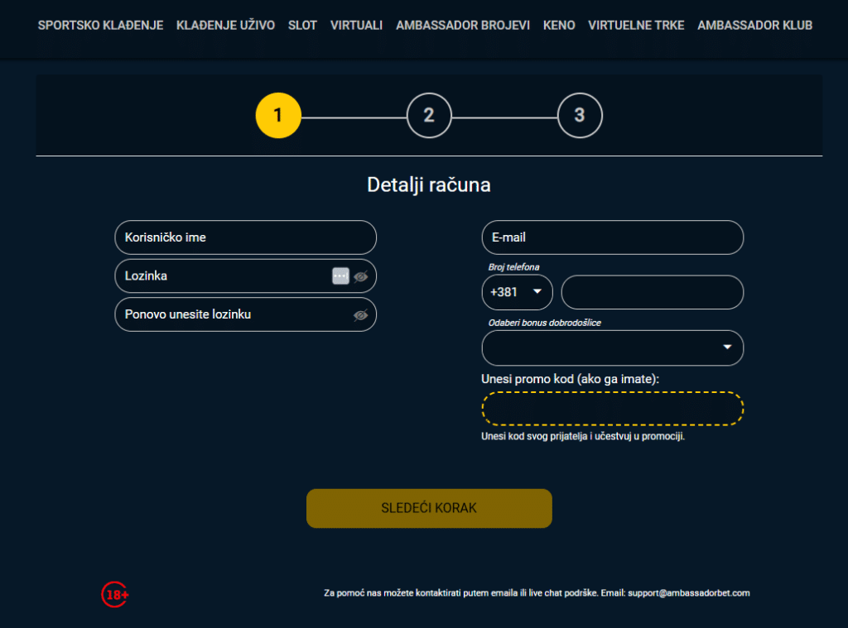This screenshot has height=628, width=848.
Task: Focus Ponovo unesite lozinku field
Action: click(x=245, y=314)
